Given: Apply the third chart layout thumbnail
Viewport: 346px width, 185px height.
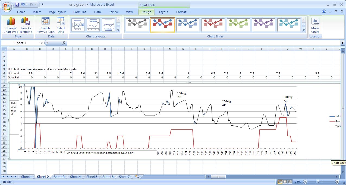Looking at the screenshot, I should pos(108,25).
